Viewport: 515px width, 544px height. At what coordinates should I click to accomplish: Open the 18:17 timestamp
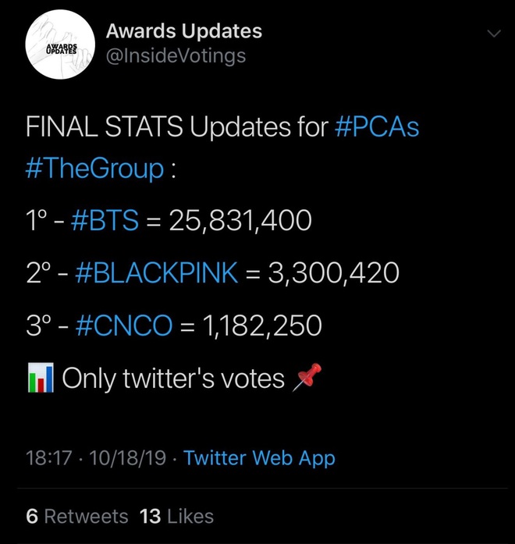[49, 458]
